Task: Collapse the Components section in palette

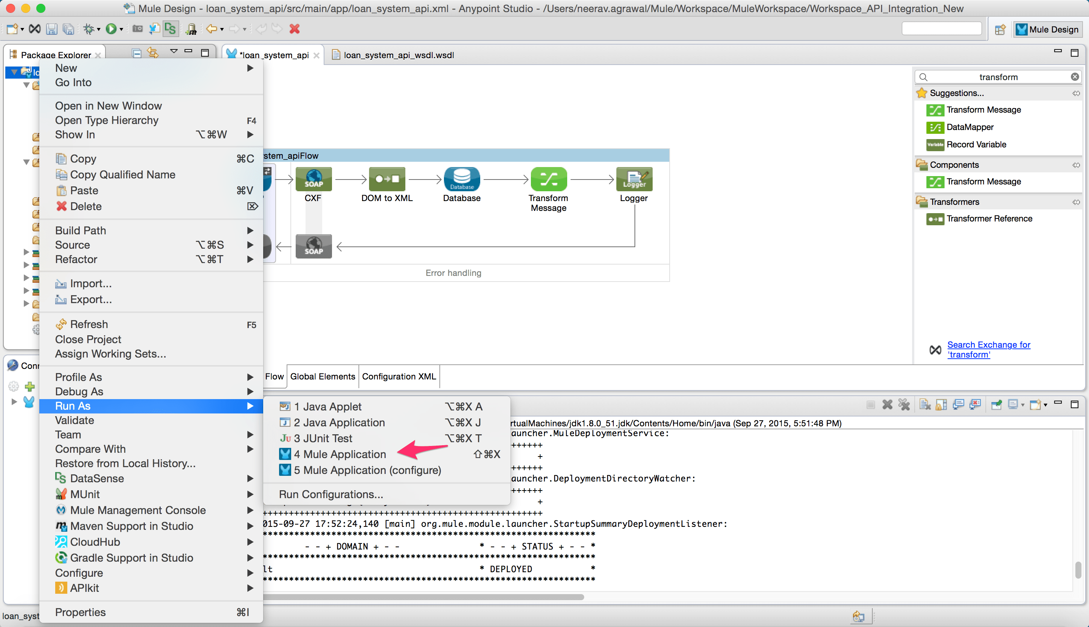Action: tap(1076, 165)
